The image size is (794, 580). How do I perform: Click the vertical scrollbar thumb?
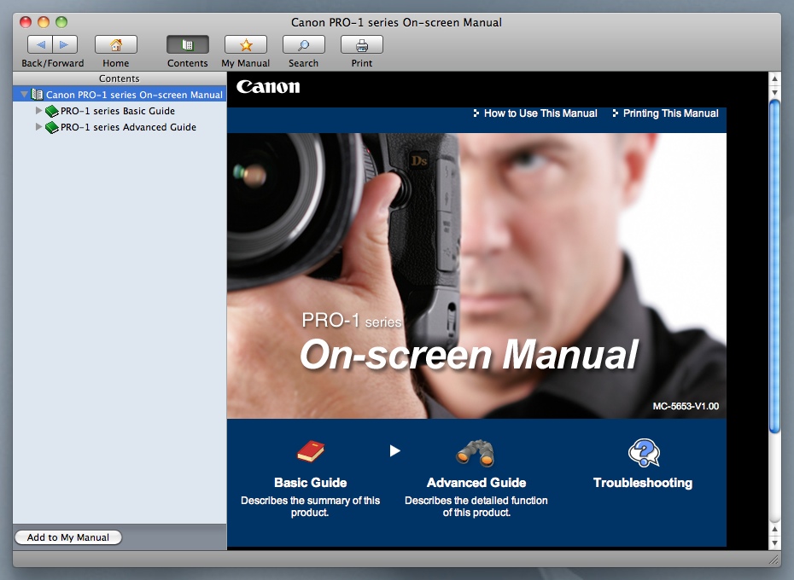pos(774,264)
